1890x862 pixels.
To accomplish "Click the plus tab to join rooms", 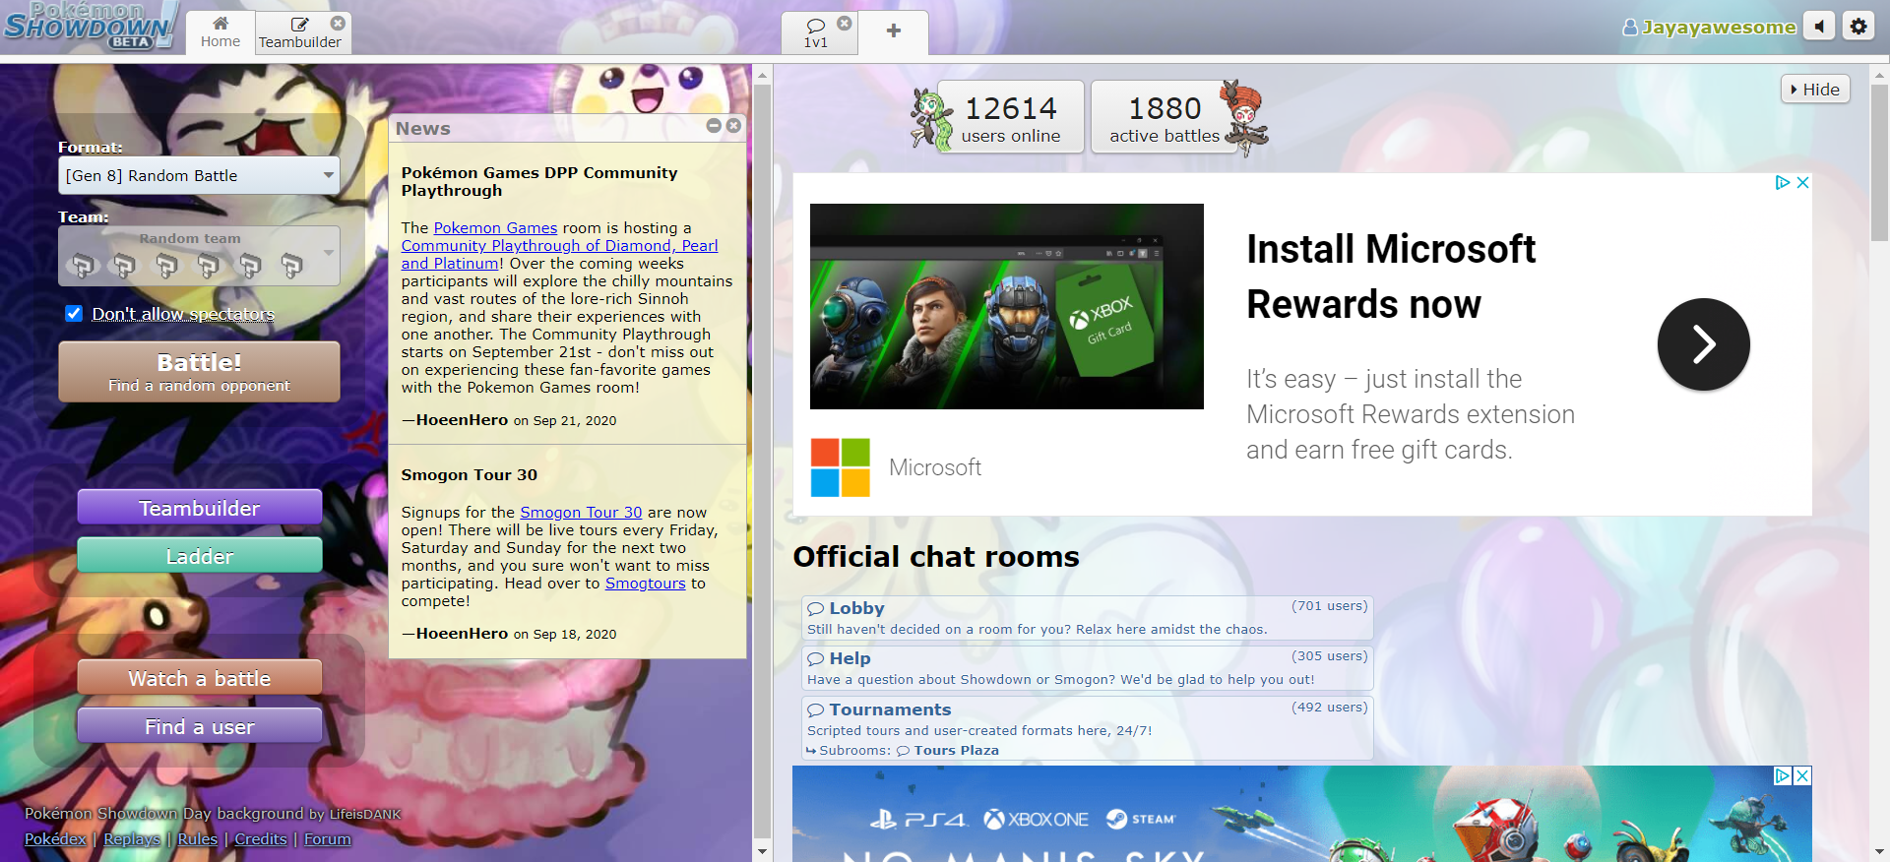I will click(894, 31).
